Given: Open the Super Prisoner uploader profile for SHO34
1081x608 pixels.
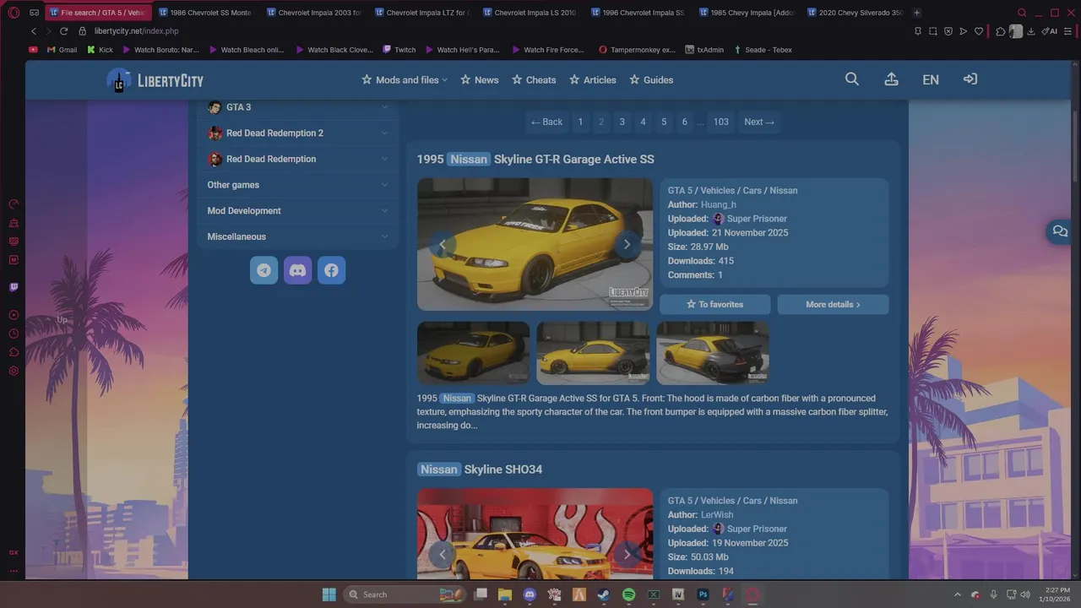Looking at the screenshot, I should [x=757, y=529].
